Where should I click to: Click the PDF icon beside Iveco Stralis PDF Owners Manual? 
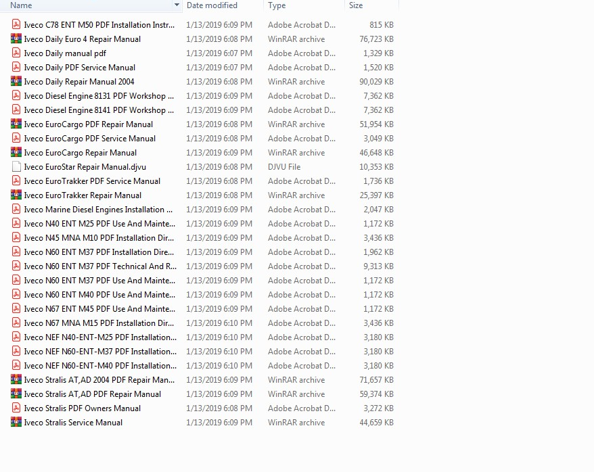click(x=16, y=408)
